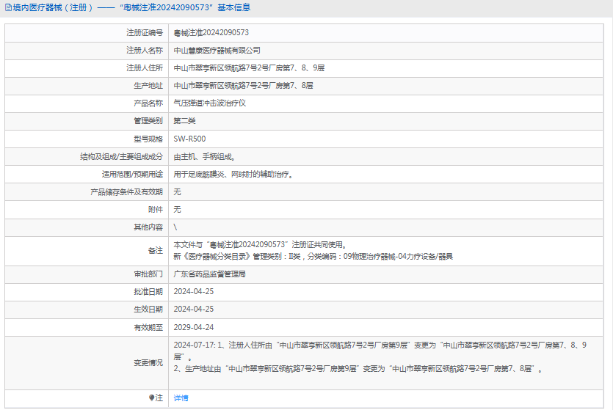Select registrant name 中山慧康医疗器械有限公司
This screenshot has width=613, height=410.
[x=217, y=51]
